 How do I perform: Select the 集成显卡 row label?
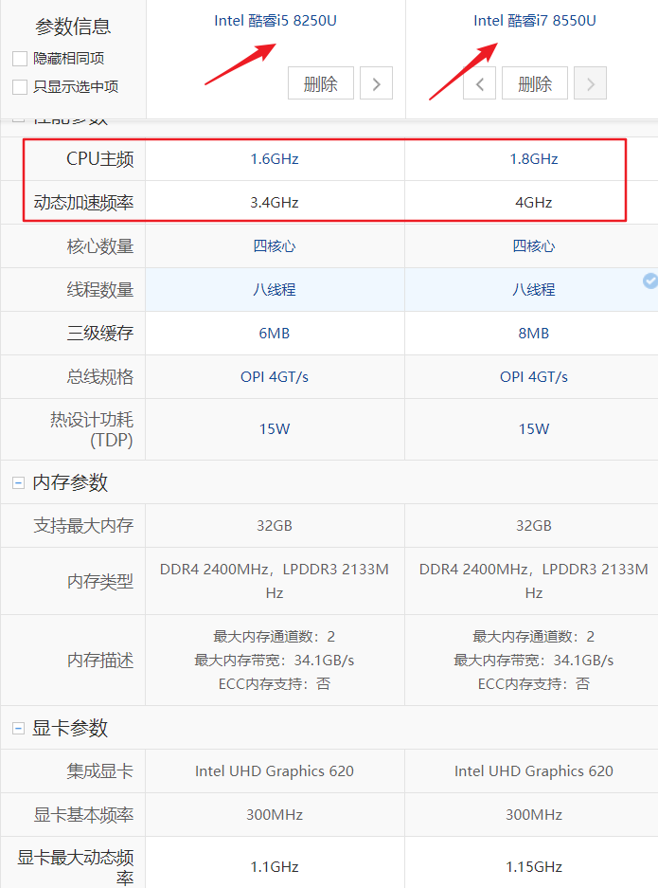coord(100,771)
